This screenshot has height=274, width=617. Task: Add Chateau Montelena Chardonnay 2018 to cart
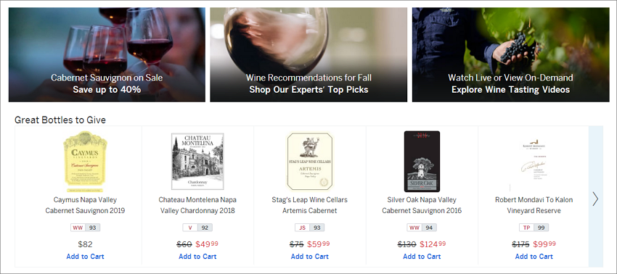[x=197, y=257]
